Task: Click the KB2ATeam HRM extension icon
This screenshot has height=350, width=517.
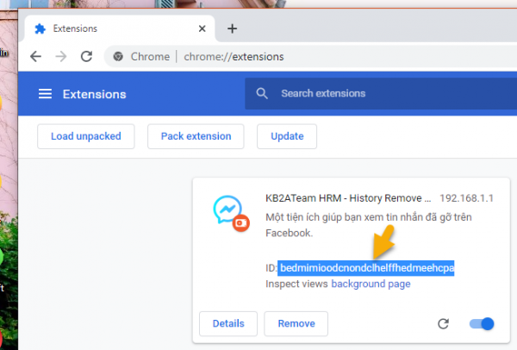Action: 231,214
